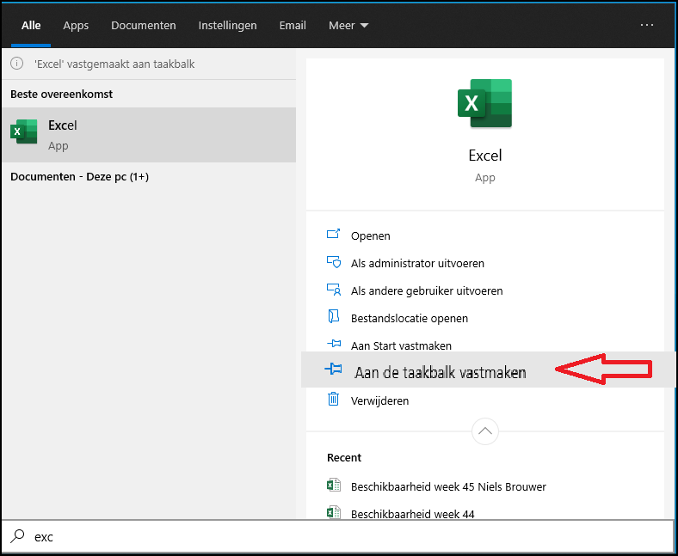
Task: Click Openen to launch Excel
Action: point(371,235)
